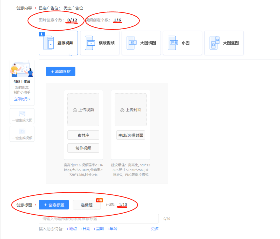Expand 更多 dynamic word options
The width and height of the screenshot is (280, 239).
pyautogui.click(x=155, y=229)
